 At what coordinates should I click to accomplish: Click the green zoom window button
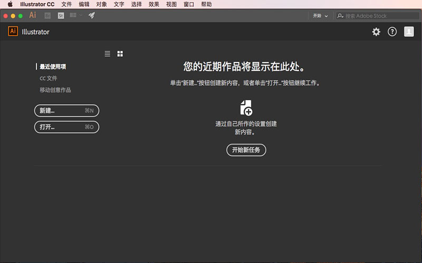coord(21,16)
